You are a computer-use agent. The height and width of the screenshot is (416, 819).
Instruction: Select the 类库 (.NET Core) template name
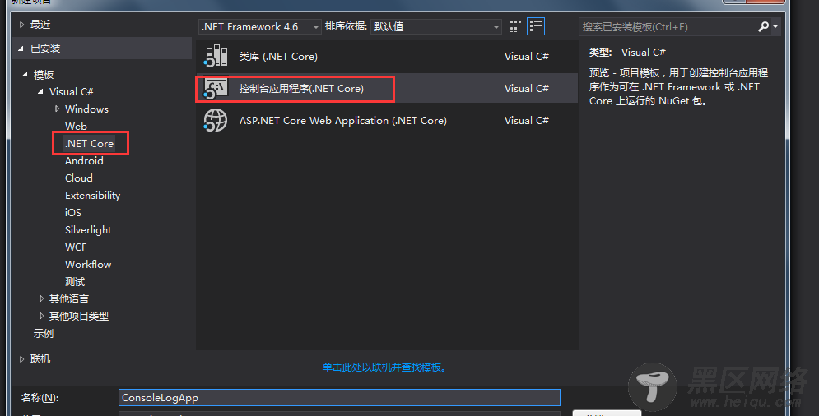coord(278,57)
